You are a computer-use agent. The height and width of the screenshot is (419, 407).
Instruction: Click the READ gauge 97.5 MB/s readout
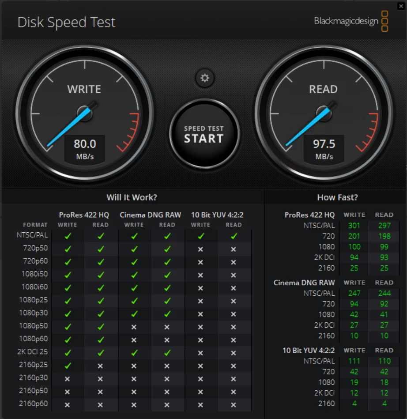coord(324,149)
